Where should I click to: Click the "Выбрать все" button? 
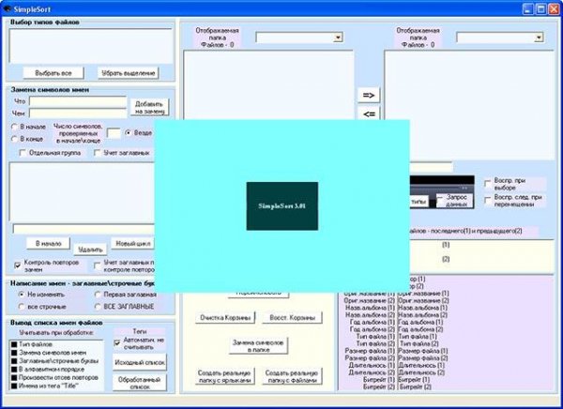click(53, 73)
